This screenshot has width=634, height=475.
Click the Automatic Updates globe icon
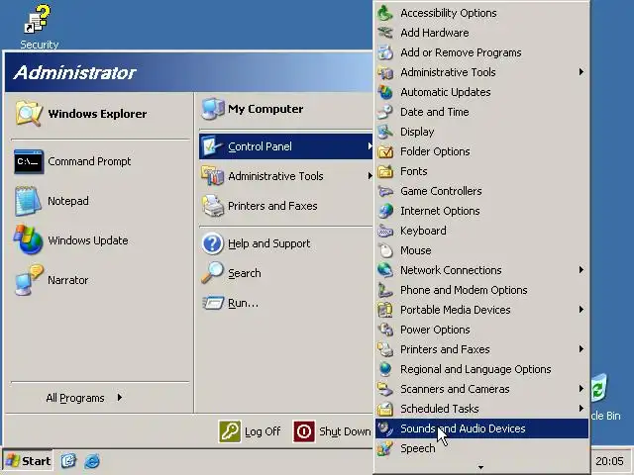click(x=385, y=92)
